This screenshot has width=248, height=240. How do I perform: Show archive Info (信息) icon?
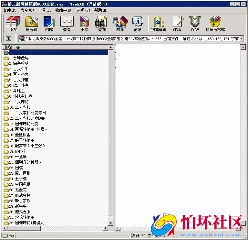pos(138,23)
